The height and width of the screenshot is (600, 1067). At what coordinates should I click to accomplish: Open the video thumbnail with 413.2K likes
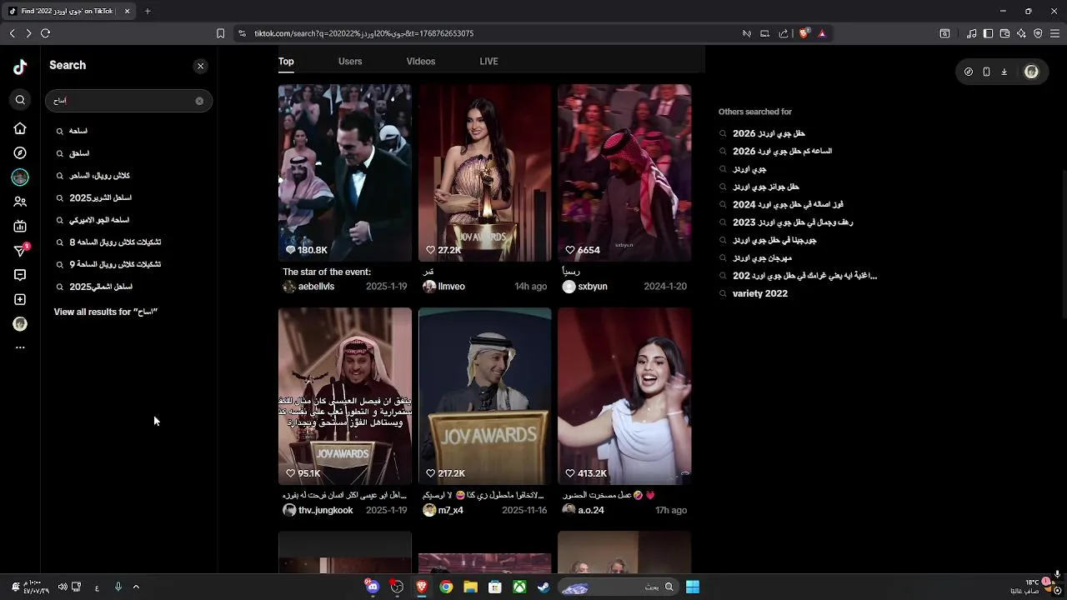pyautogui.click(x=624, y=396)
